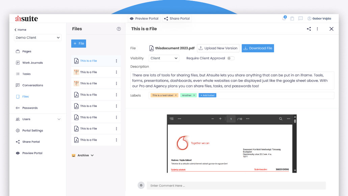Enable the Require Client Approval toggle

(x=231, y=58)
